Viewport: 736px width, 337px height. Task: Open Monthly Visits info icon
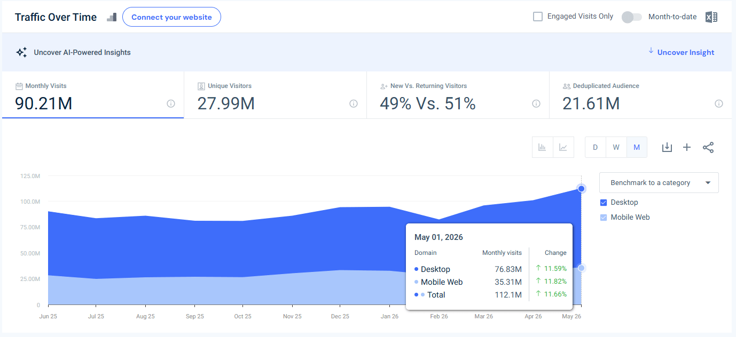pos(171,103)
